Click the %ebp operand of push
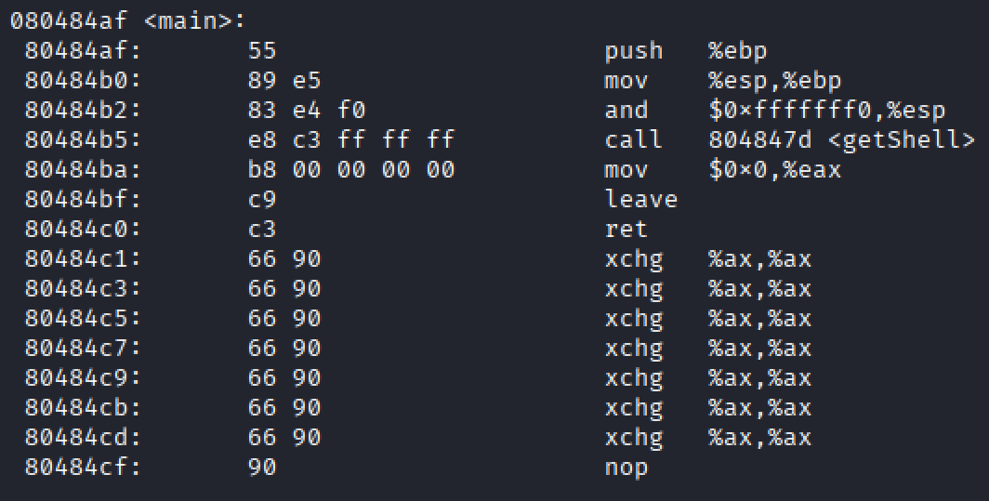989x501 pixels. tap(737, 50)
